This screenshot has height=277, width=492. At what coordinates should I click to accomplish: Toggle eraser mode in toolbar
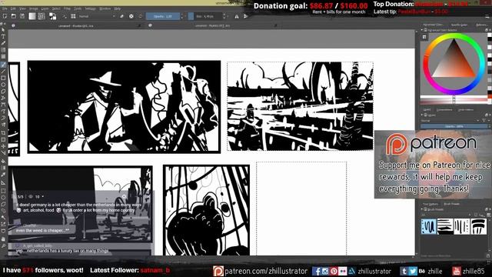[121, 16]
